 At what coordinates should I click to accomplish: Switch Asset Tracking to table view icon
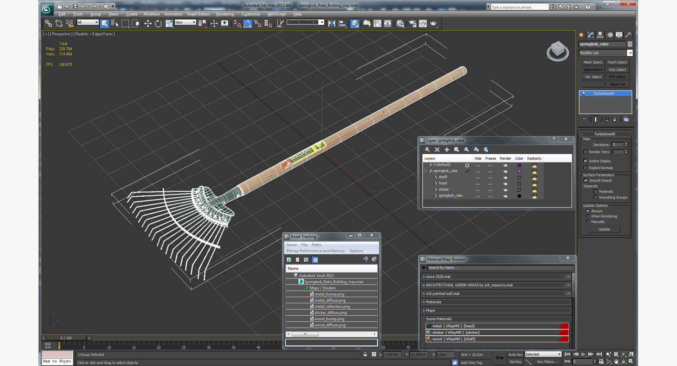pyautogui.click(x=315, y=260)
